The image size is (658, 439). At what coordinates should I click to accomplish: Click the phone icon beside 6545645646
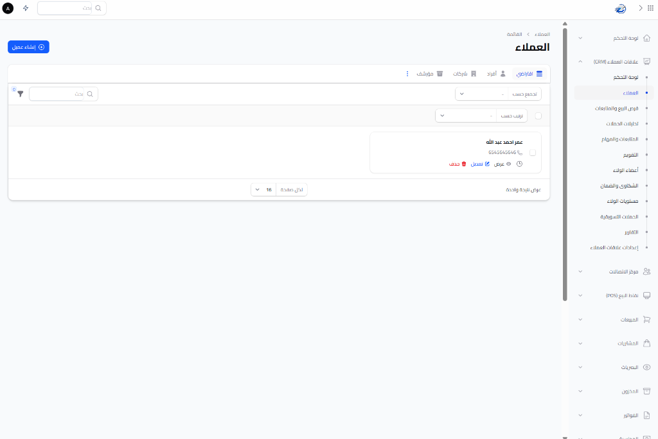[x=520, y=153]
